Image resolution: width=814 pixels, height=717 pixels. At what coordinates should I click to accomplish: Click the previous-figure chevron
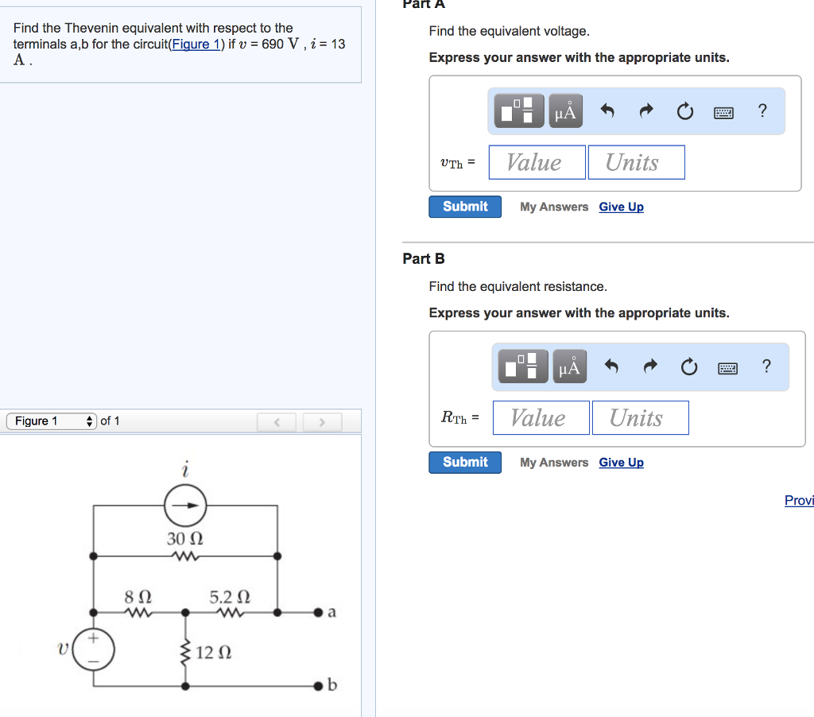[x=277, y=421]
